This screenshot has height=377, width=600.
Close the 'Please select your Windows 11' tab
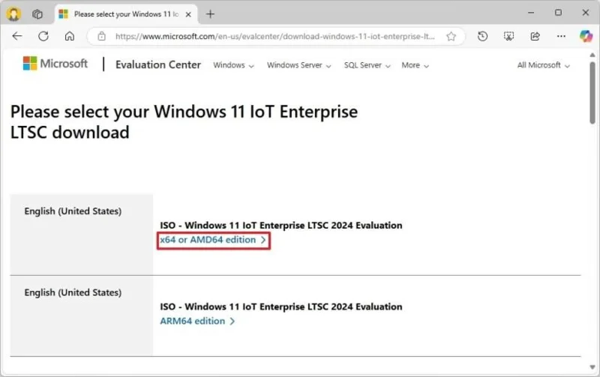pos(188,14)
